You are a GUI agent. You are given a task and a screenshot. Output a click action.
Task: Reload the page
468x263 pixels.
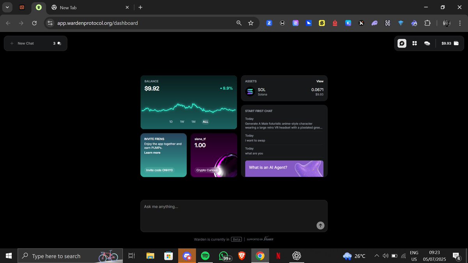(x=34, y=23)
